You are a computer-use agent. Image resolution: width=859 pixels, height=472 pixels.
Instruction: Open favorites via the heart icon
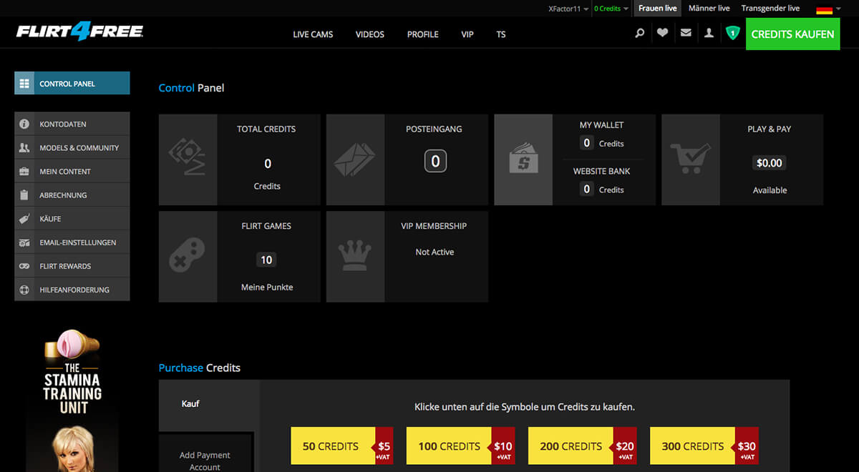coord(663,33)
